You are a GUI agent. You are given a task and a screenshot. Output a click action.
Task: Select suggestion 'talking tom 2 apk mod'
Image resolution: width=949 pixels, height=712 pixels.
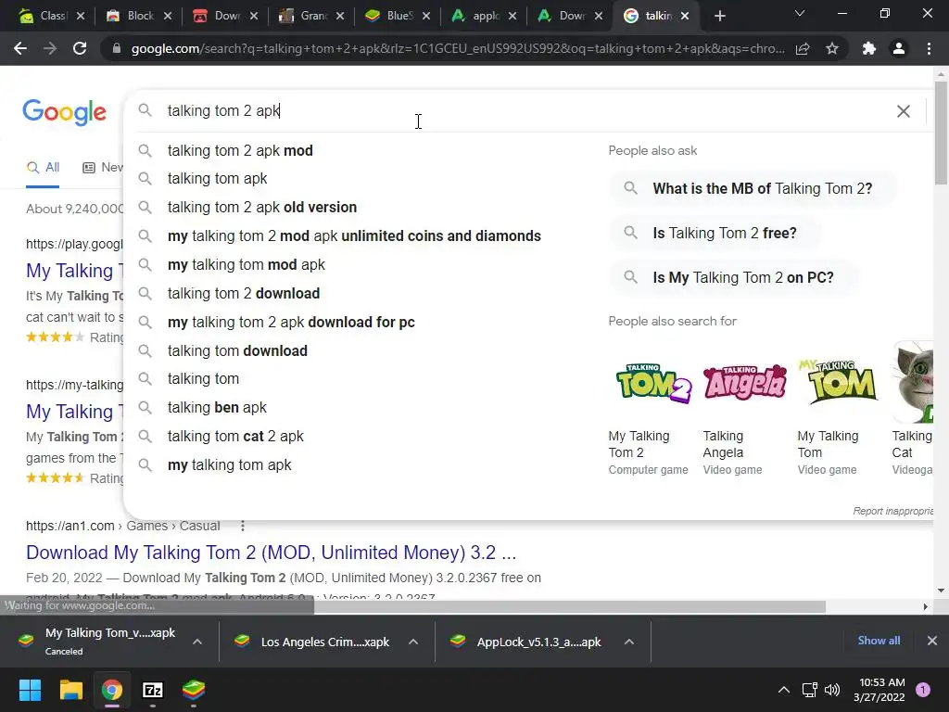(240, 151)
